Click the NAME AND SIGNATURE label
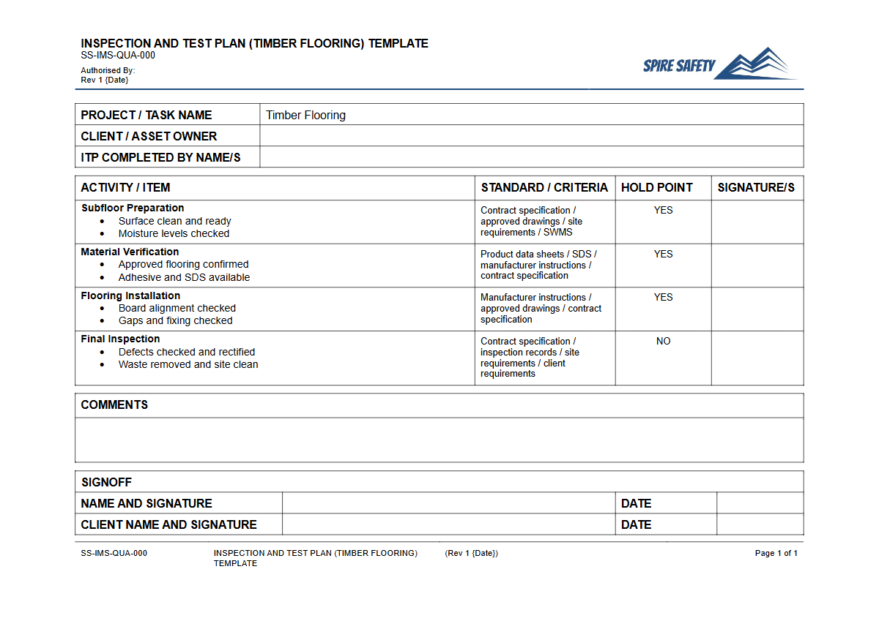 pos(146,503)
